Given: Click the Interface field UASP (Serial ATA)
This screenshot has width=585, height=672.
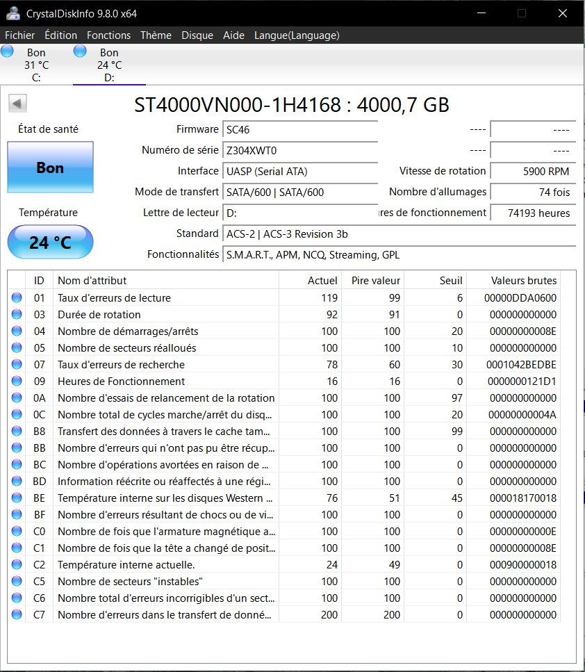Looking at the screenshot, I should (x=300, y=172).
